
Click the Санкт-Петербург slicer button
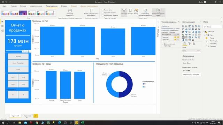[18, 63]
